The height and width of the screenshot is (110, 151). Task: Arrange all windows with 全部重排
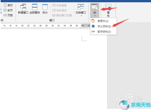[35, 9]
